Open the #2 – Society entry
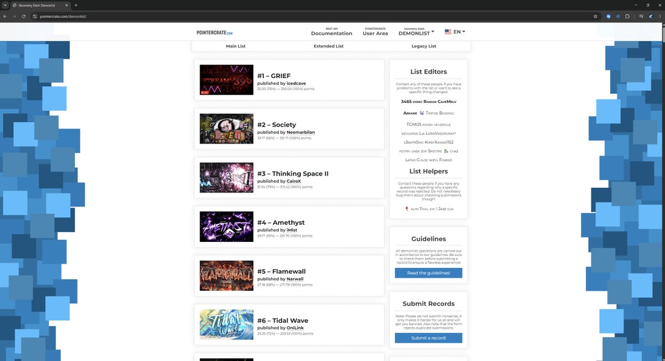Screen dimensions: 665x361 [277, 125]
